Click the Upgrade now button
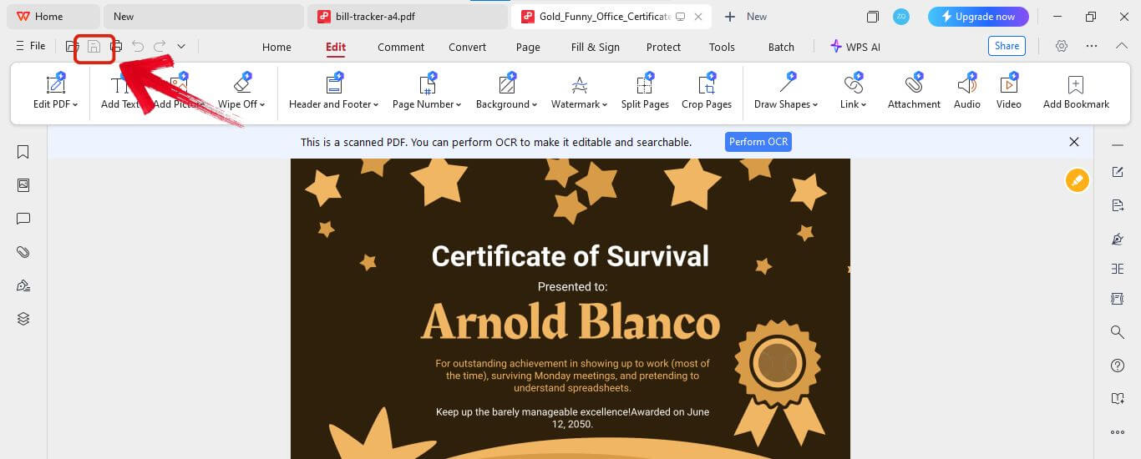 pos(978,17)
